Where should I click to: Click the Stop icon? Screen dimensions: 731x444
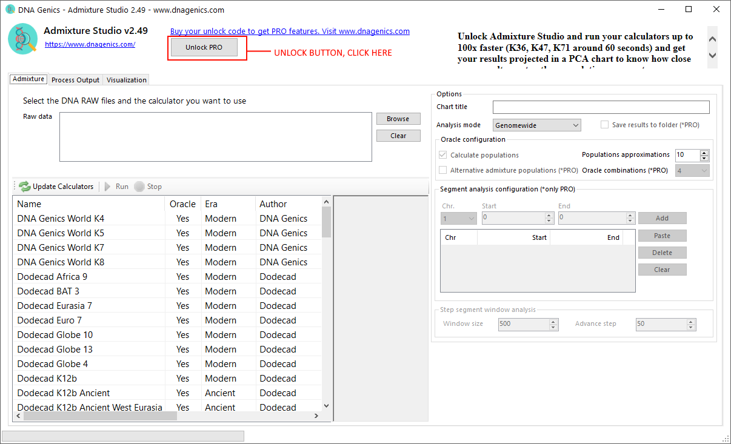coord(138,186)
